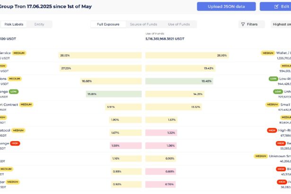
Task: Click the MEDIUM badge beside Wallet
Action: [x=268, y=53]
